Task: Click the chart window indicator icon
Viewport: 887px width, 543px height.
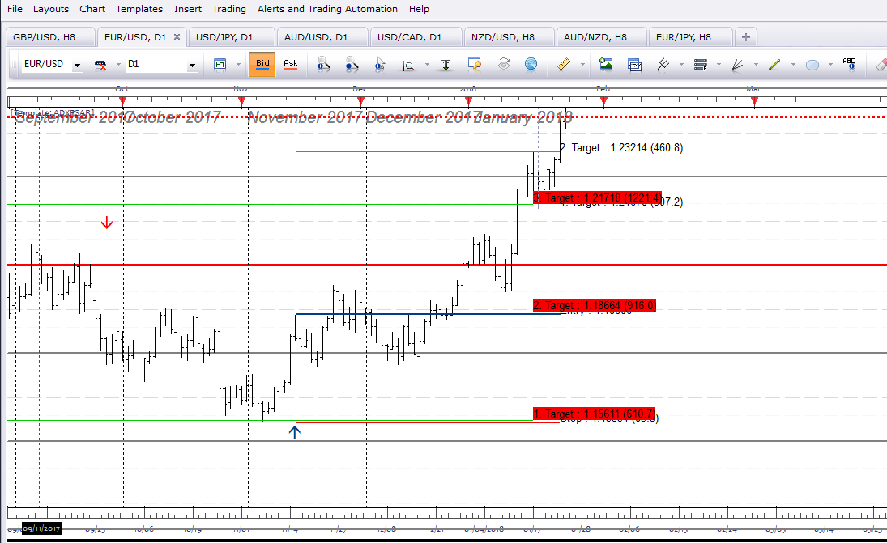Action: 635,65
